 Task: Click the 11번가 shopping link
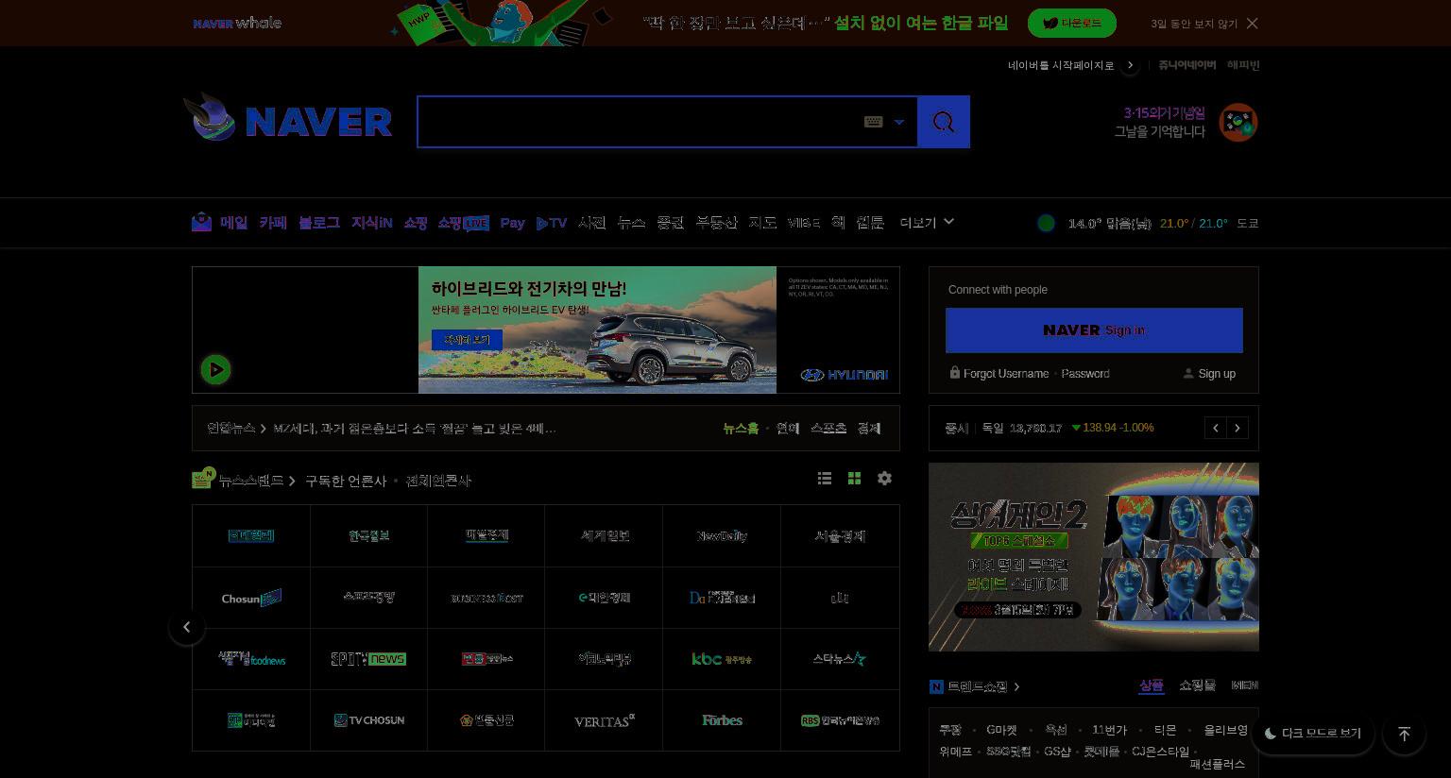pyautogui.click(x=1109, y=730)
